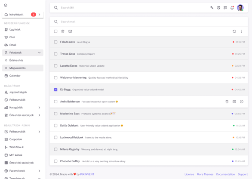Screen dimensions: 252x179
Task: Open the Értékesítés submenu item
Action: [23, 60]
